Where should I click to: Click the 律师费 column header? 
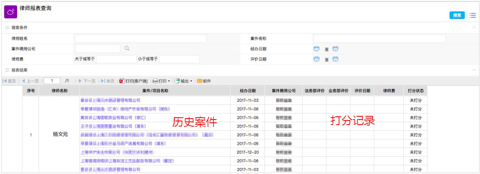tap(389, 91)
